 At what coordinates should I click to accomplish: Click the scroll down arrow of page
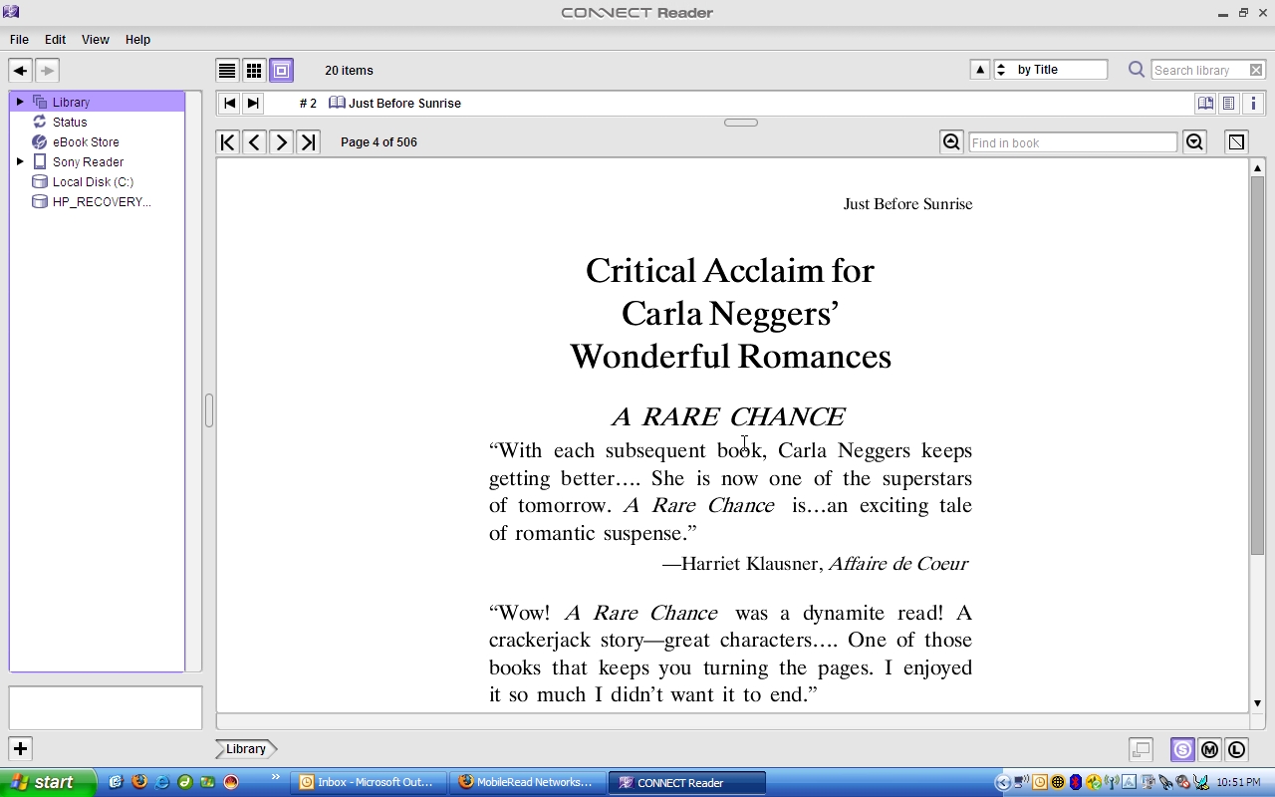1257,703
